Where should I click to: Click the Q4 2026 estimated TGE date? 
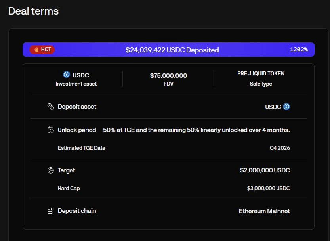[x=280, y=148]
